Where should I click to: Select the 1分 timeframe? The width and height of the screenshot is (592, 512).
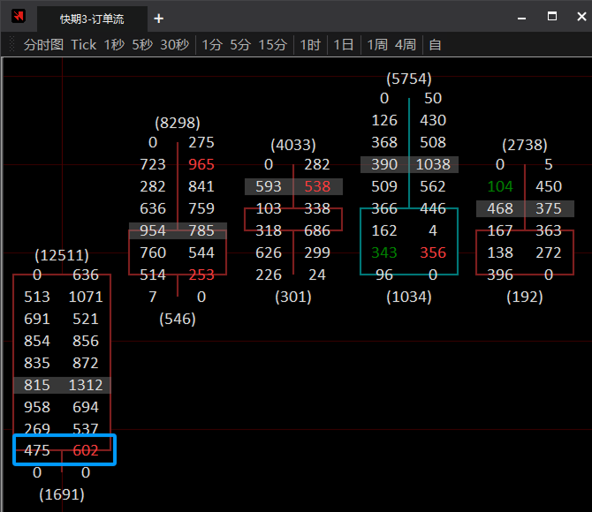212,44
